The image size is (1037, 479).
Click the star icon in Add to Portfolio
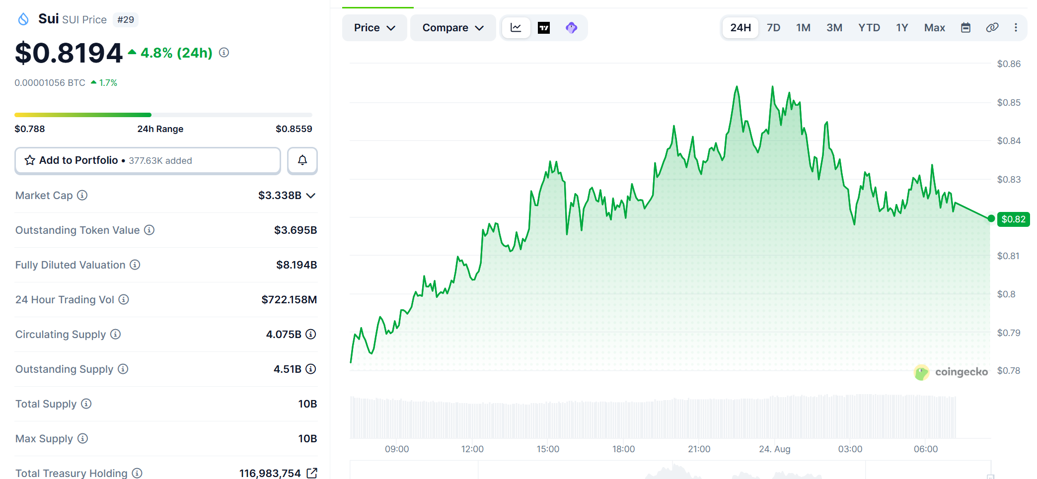point(30,160)
